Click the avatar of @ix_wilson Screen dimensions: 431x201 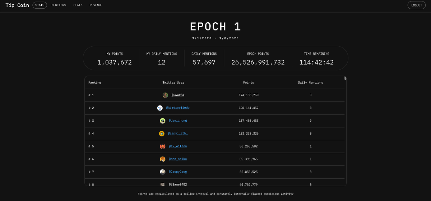click(162, 146)
